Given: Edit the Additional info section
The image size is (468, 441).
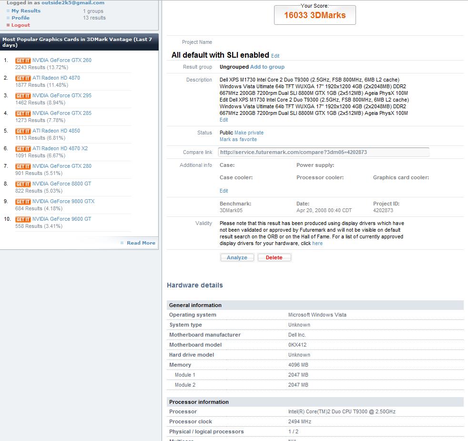Looking at the screenshot, I should [224, 191].
